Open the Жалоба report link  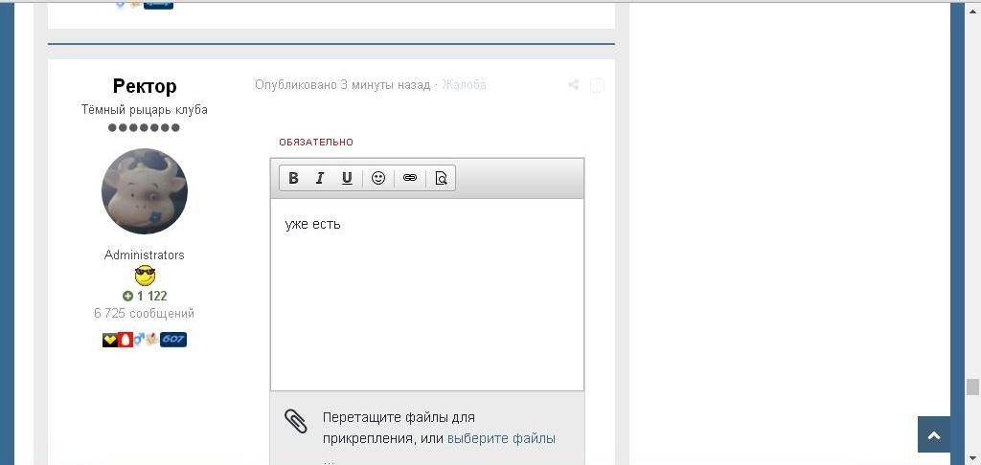pos(465,84)
